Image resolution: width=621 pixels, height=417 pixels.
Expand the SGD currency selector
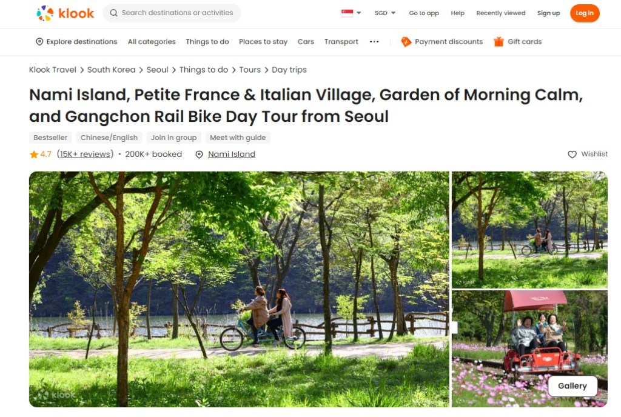[x=385, y=13]
